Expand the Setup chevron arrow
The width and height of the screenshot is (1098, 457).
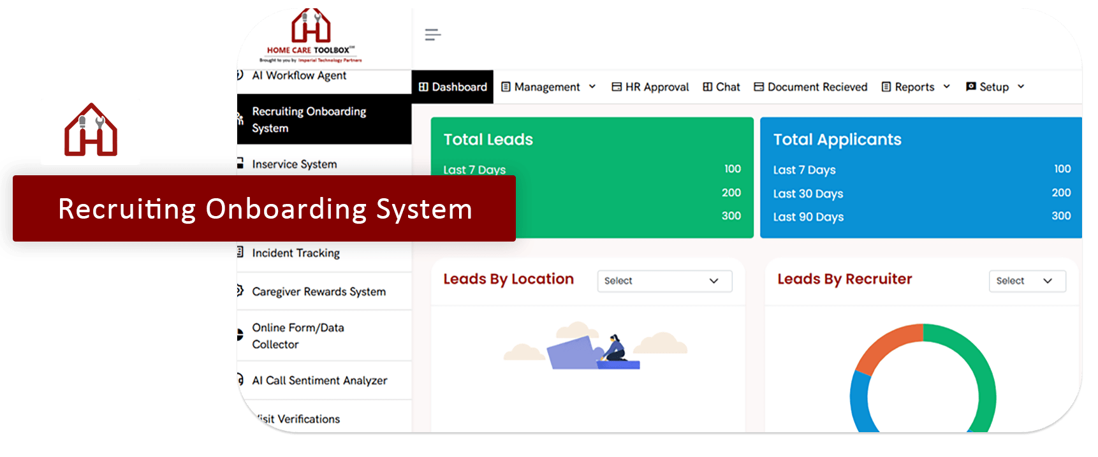pos(1021,87)
